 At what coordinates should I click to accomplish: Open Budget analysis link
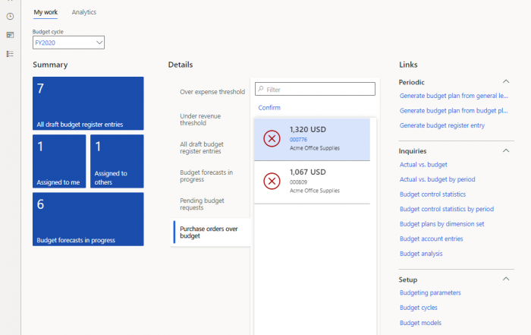(421, 254)
